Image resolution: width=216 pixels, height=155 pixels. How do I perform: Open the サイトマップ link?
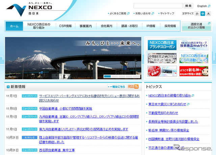click(167, 13)
